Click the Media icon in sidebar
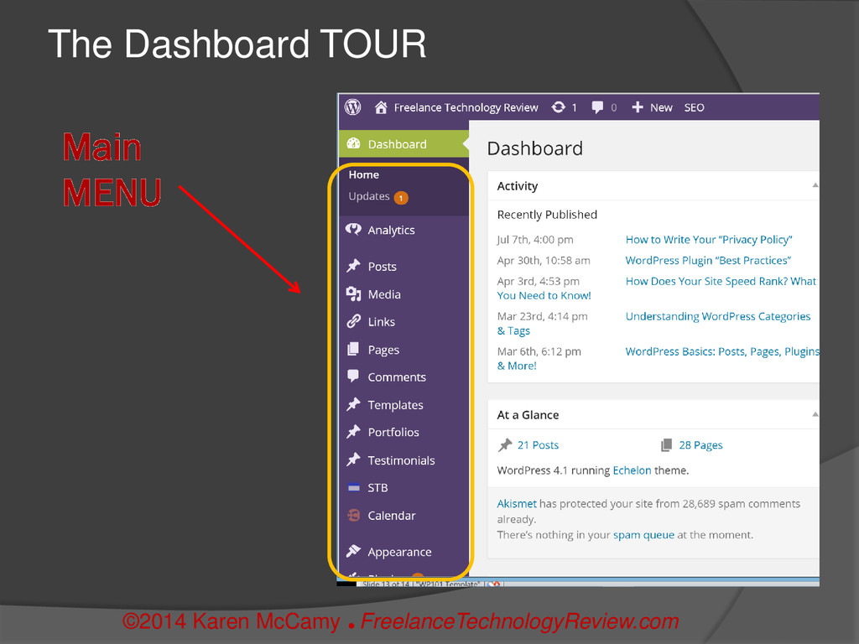 point(353,294)
